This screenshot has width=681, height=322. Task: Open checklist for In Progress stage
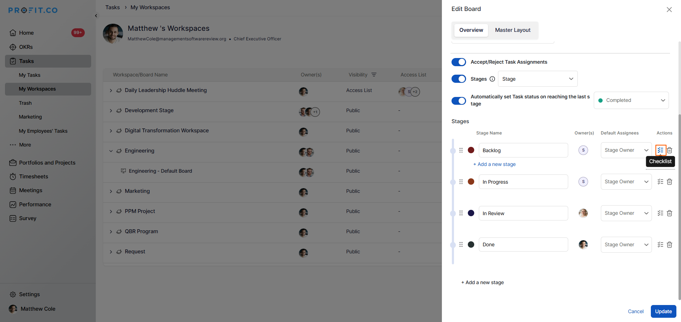point(660,182)
